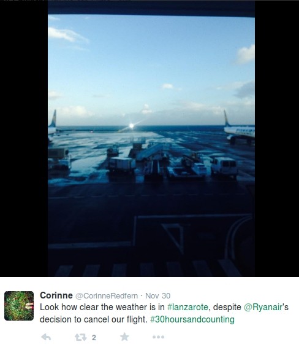Click the plane tail at photo's left edge
Image resolution: width=299 pixels, height=347 pixels.
(53, 119)
